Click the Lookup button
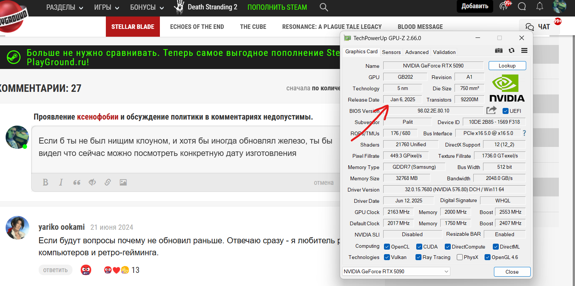 [x=507, y=66]
